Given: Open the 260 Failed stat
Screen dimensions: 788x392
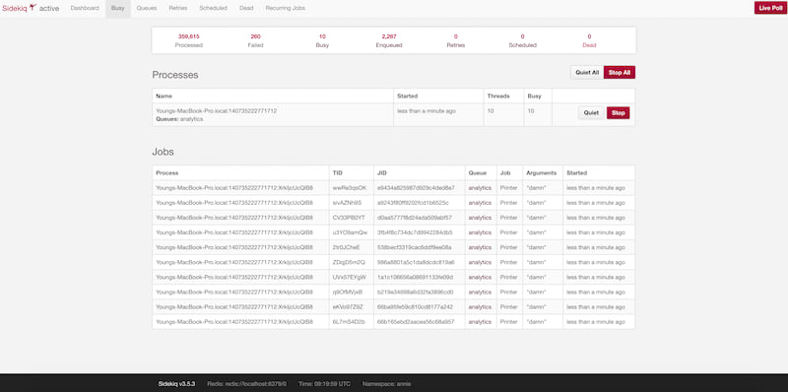Looking at the screenshot, I should click(255, 40).
